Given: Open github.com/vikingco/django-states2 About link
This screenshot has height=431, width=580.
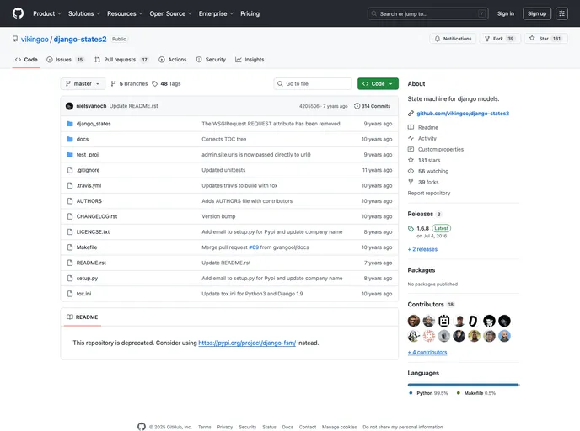Looking at the screenshot, I should coord(463,114).
